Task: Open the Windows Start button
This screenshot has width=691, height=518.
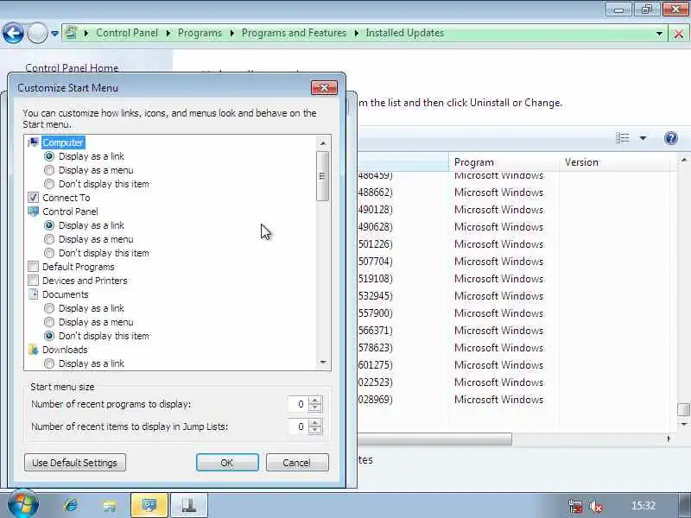Action: [x=22, y=504]
